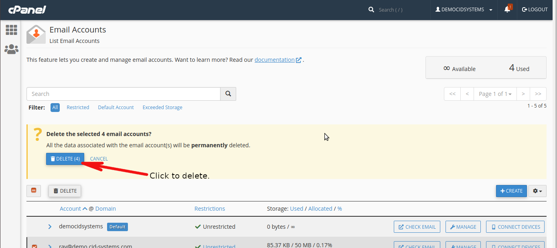
Task: Click CANCEL in the delete confirmation
Action: (99, 159)
